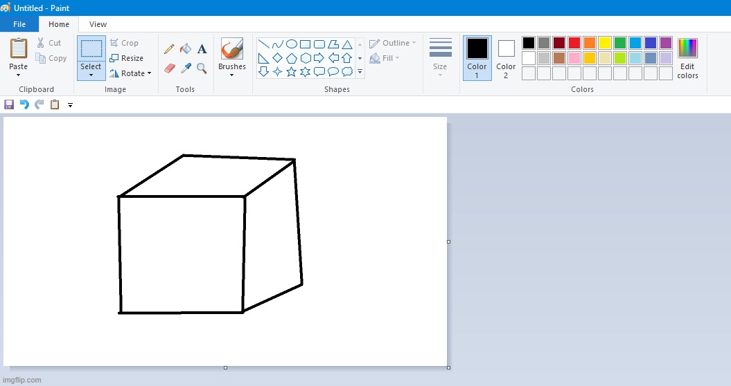Select the Pencil tool
This screenshot has height=386, width=731.
click(x=169, y=49)
